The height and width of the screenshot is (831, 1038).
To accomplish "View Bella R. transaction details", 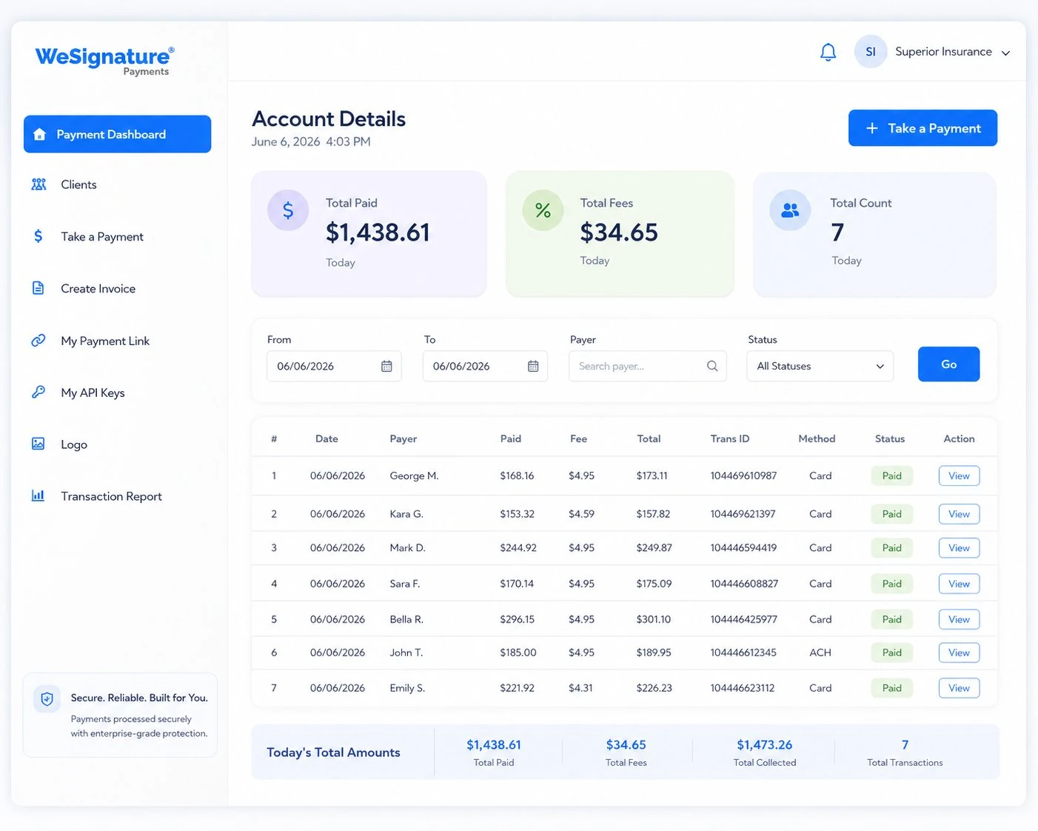I will click(x=959, y=619).
